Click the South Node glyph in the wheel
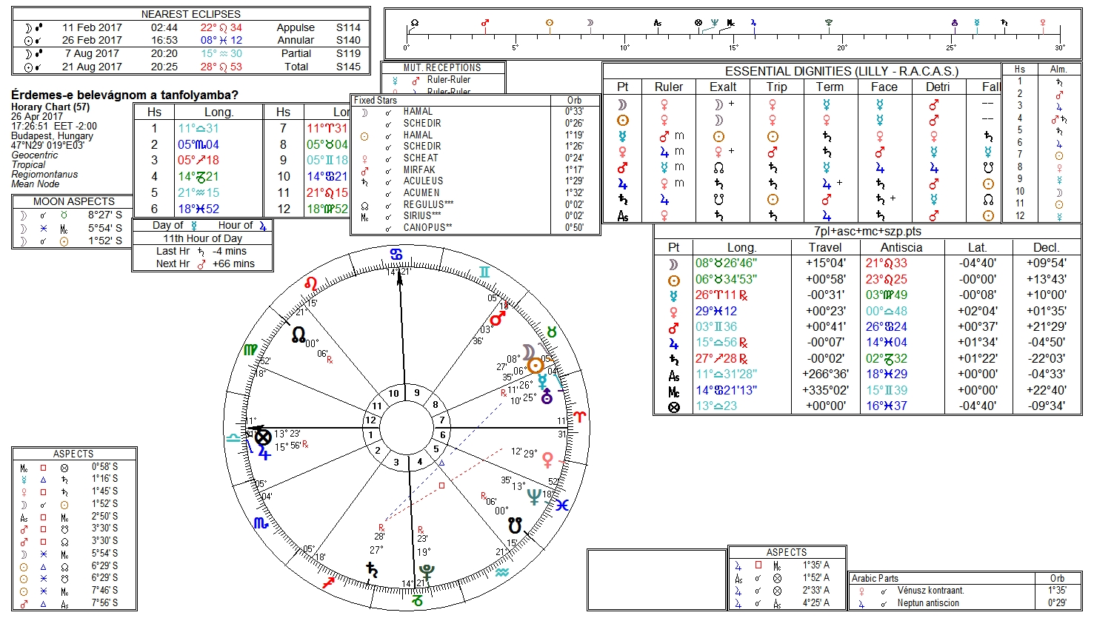 pyautogui.click(x=515, y=526)
